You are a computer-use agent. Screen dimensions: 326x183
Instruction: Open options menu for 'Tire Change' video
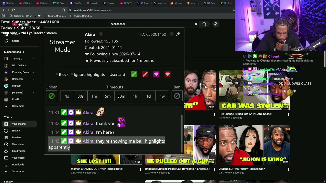coord(289,114)
